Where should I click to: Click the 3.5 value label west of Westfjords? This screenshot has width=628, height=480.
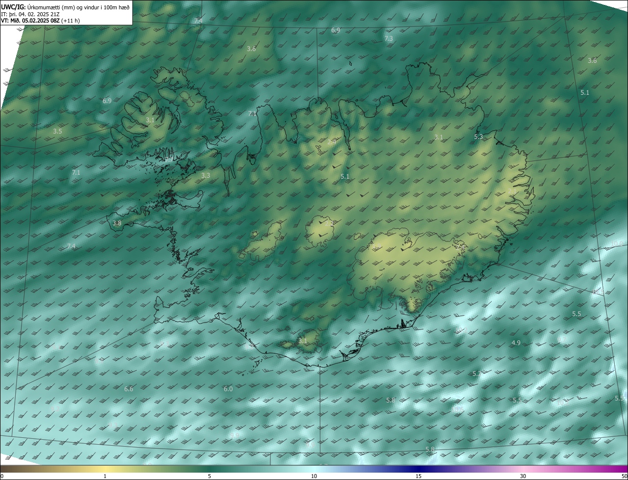pyautogui.click(x=57, y=132)
